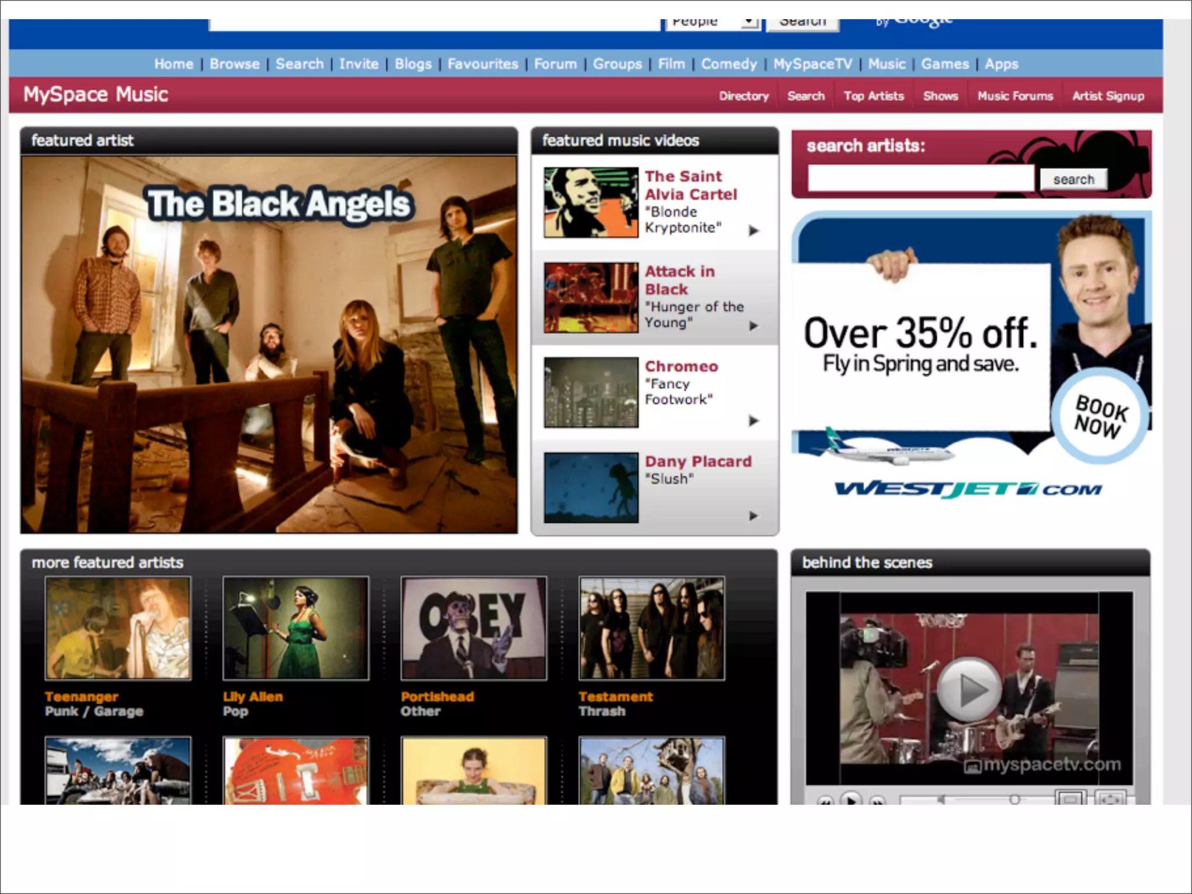The image size is (1192, 894).
Task: Open the Shows tab
Action: [940, 96]
